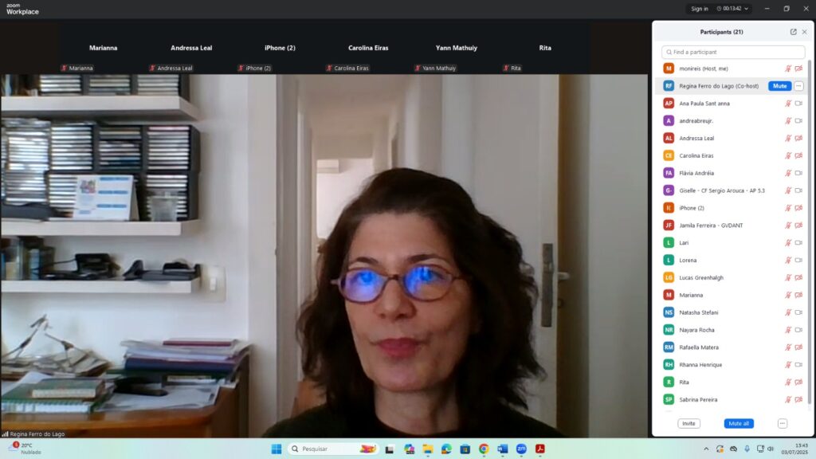The width and height of the screenshot is (816, 459).
Task: Open Google Chrome from the taskbar
Action: (x=484, y=449)
